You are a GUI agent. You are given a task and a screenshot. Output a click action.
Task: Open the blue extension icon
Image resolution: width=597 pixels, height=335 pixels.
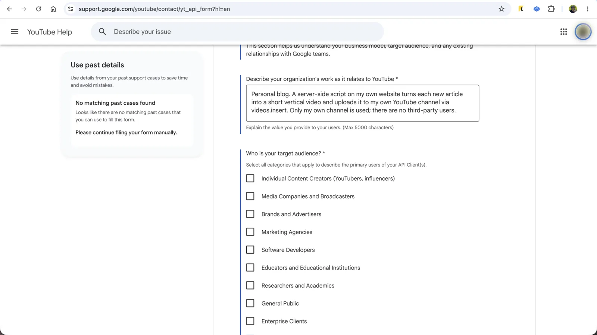(537, 9)
